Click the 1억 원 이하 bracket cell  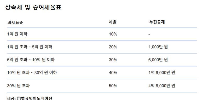18,34
